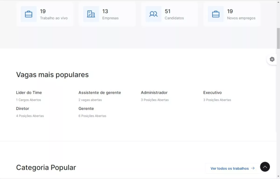Click the Vagas mais populares heading
The height and width of the screenshot is (179, 280).
(52, 75)
